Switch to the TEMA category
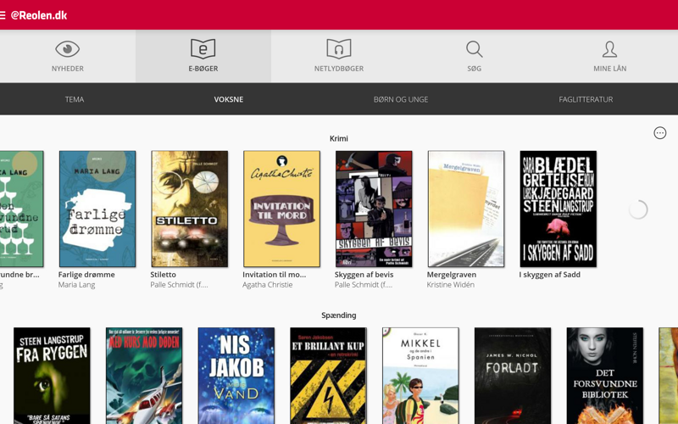Viewport: 678px width, 424px height. (x=75, y=99)
